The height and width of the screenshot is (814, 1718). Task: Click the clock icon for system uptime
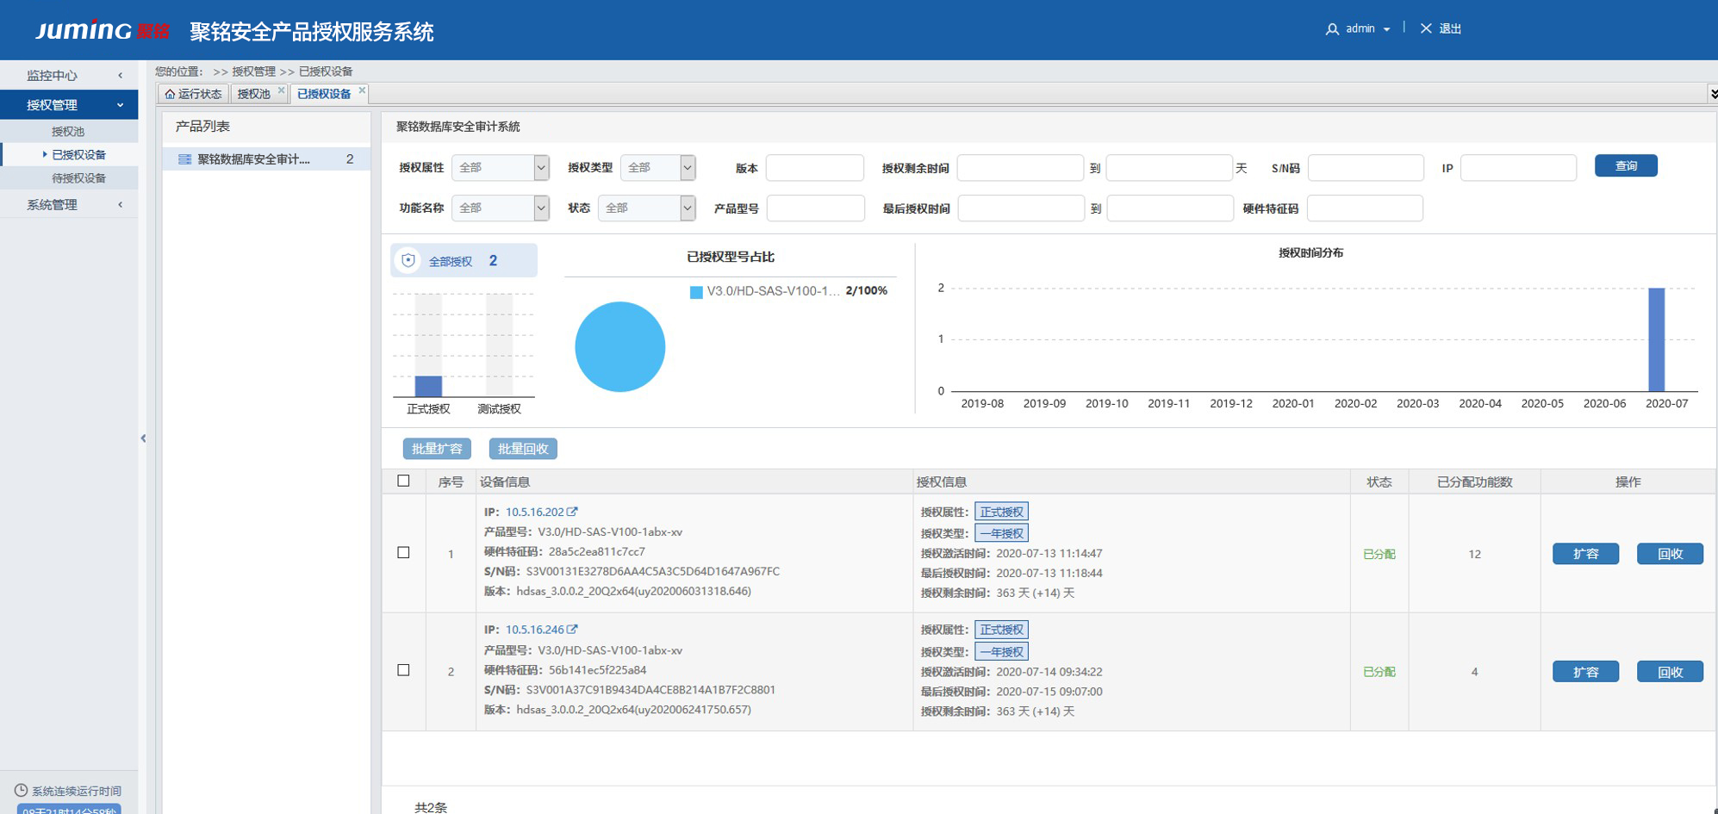(x=21, y=790)
